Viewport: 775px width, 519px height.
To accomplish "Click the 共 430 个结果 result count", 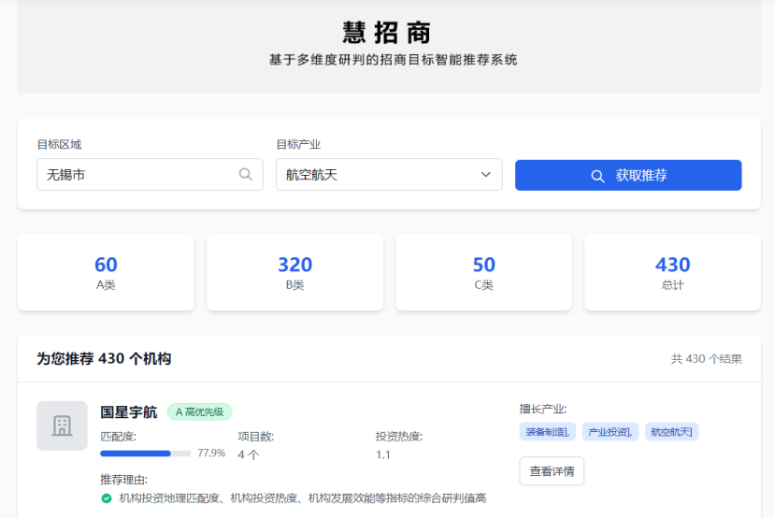I will (706, 359).
